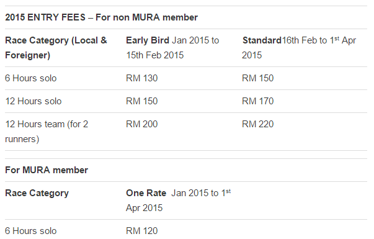
Task: Click the RM 150 early bird fee for 12 Hours solo
Action: (141, 101)
